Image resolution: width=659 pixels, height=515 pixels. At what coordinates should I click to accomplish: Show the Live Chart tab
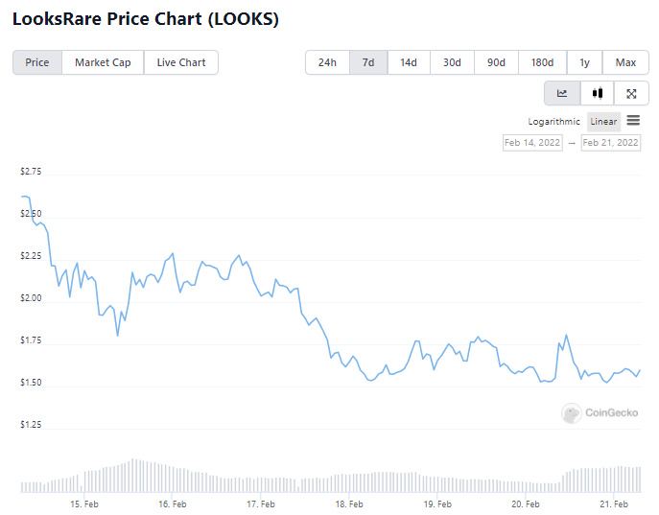pyautogui.click(x=181, y=62)
